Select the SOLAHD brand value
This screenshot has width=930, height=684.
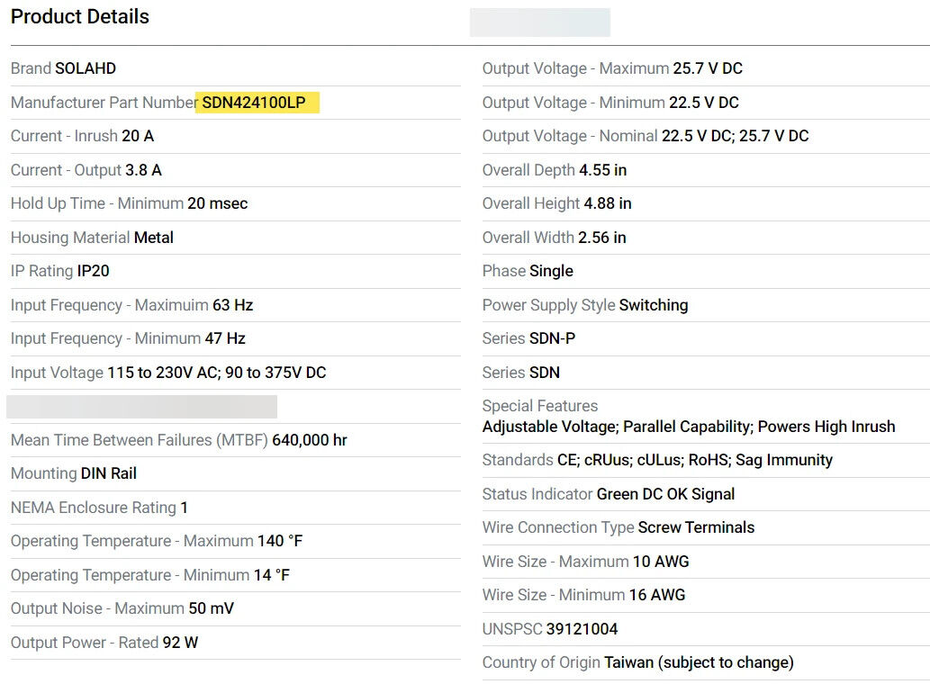[86, 68]
